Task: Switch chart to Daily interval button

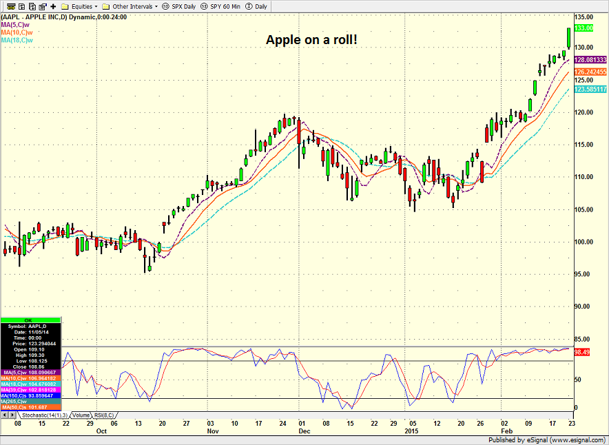Action: 261,7
